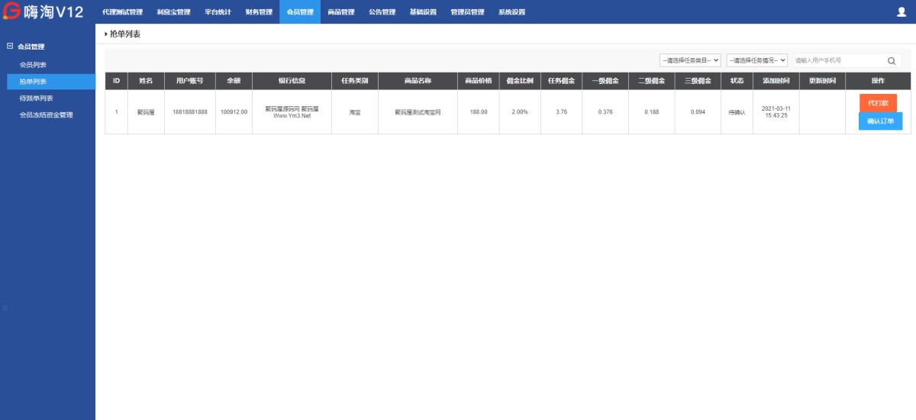Switch to 财务管理 in top navigation
The height and width of the screenshot is (420, 916).
pyautogui.click(x=259, y=12)
